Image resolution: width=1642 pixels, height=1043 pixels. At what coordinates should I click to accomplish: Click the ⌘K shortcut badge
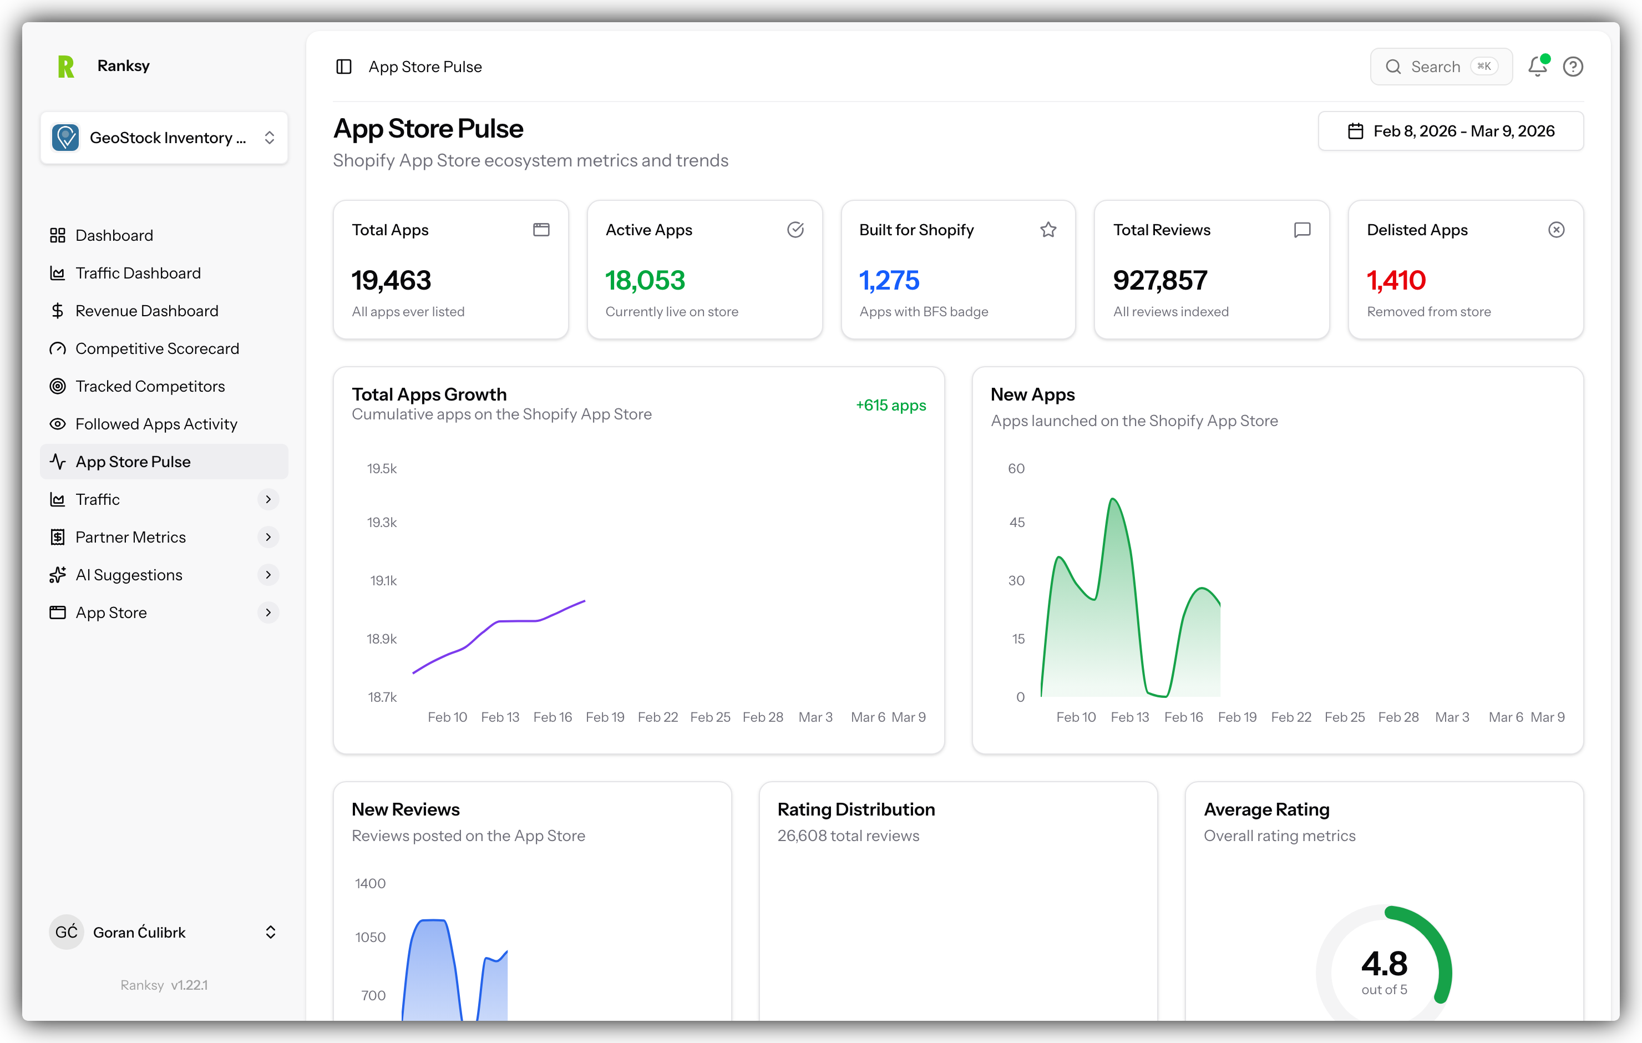point(1484,66)
